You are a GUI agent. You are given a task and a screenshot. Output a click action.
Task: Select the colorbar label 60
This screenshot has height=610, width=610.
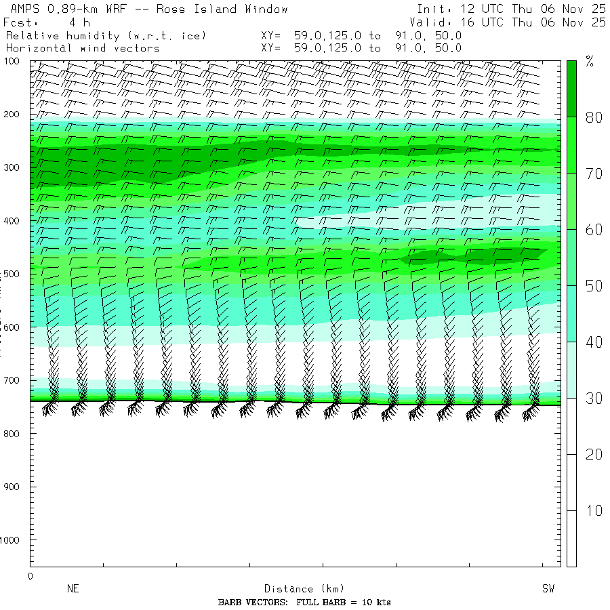(594, 230)
